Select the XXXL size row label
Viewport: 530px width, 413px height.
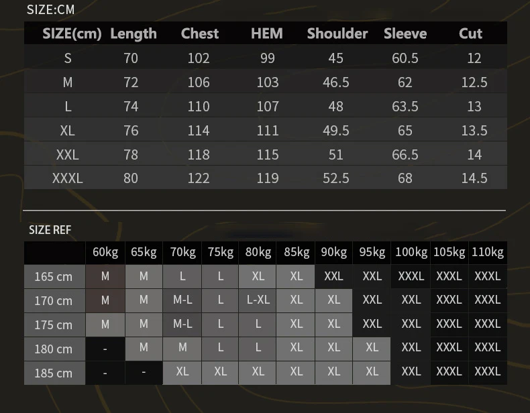click(67, 178)
